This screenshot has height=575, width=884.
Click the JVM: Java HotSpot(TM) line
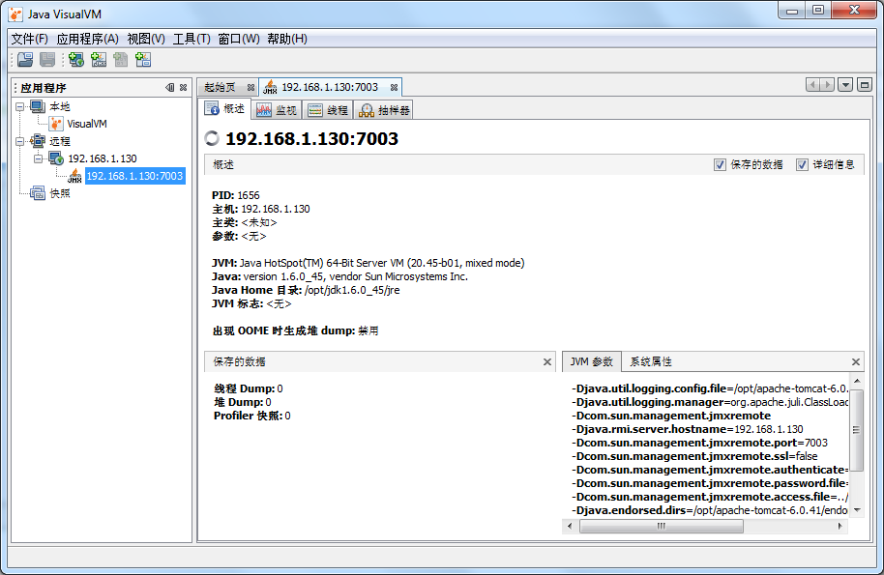point(368,263)
